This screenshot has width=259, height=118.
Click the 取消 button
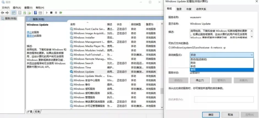[x=230, y=114]
